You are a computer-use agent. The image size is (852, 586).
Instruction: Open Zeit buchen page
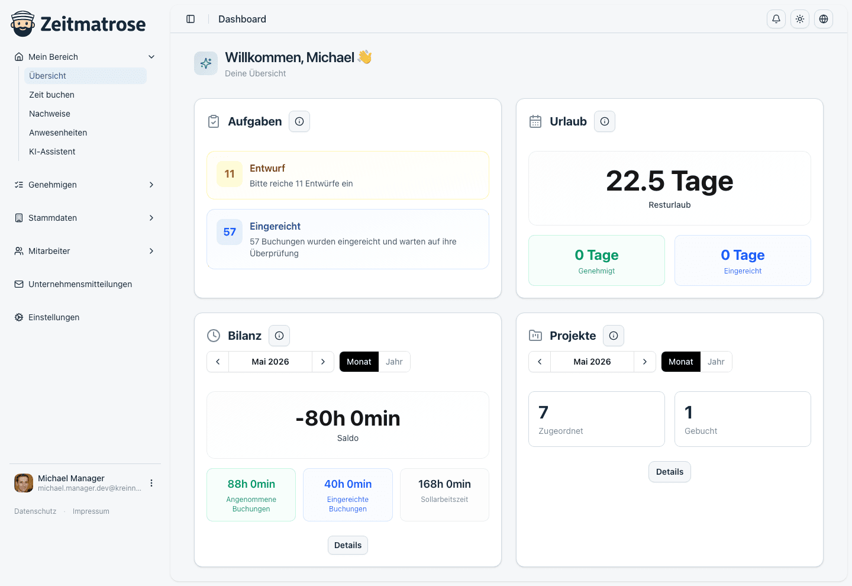click(85, 95)
